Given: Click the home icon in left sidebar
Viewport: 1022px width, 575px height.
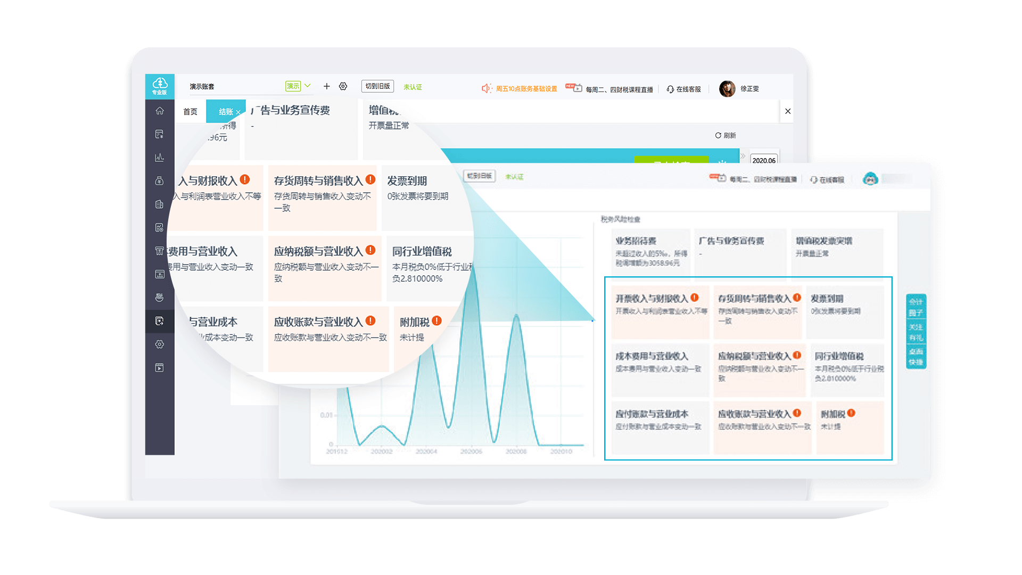Looking at the screenshot, I should [x=159, y=111].
